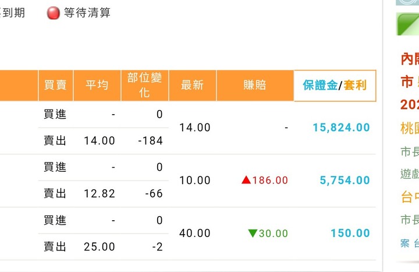Click the green down-triangle beside 30.00

coord(253,233)
